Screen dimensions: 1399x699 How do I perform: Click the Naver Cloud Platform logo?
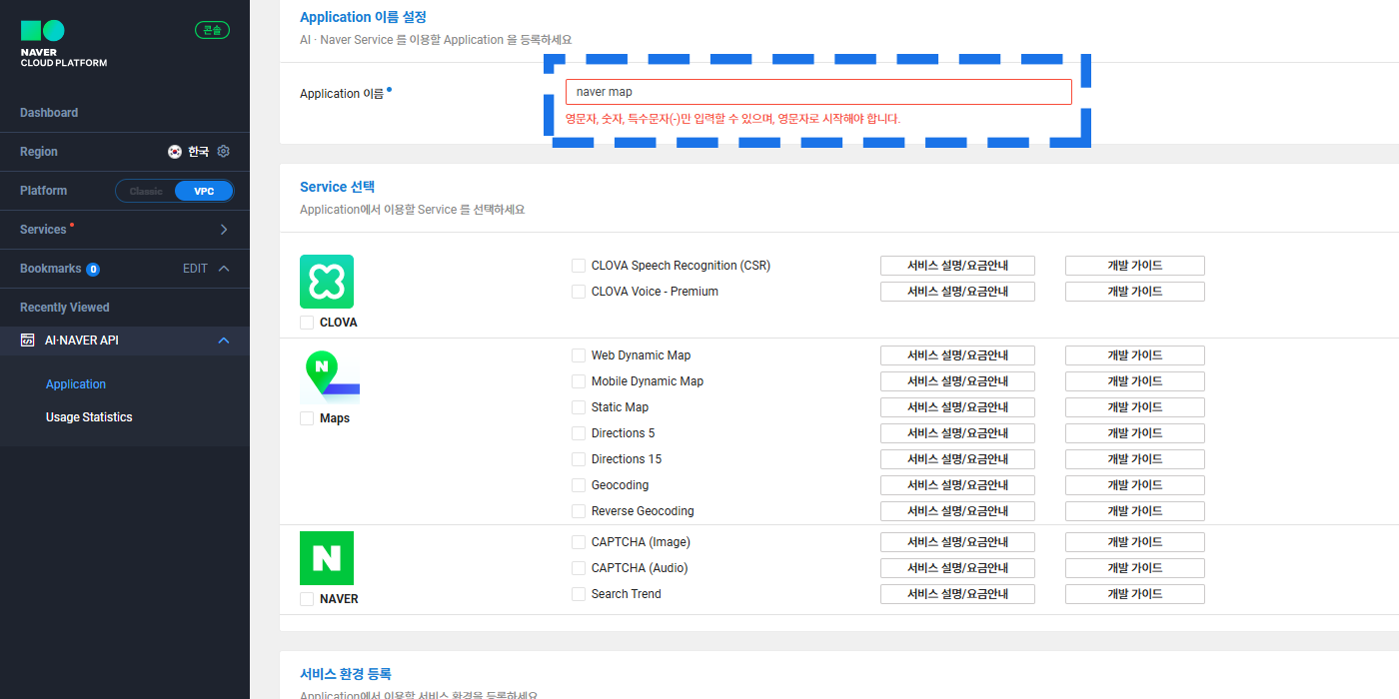pyautogui.click(x=63, y=44)
